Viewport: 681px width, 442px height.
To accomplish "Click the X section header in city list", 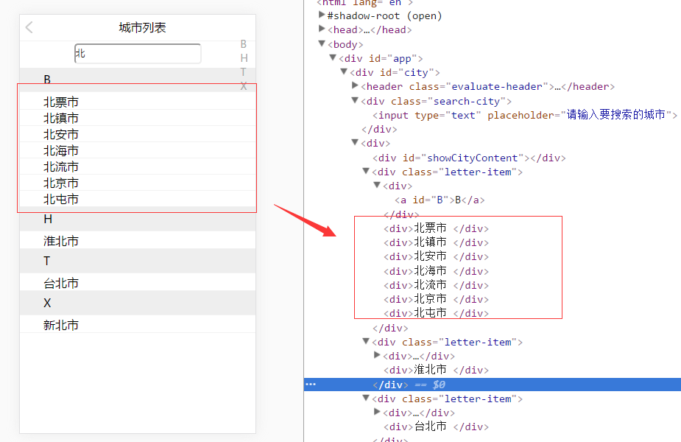I will (x=138, y=303).
